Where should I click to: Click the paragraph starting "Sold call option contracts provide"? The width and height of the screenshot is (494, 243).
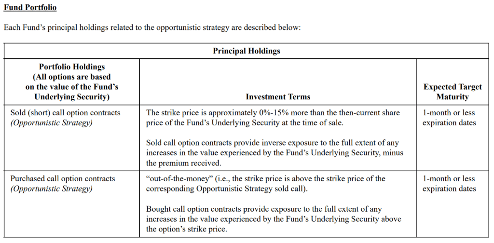coord(273,143)
